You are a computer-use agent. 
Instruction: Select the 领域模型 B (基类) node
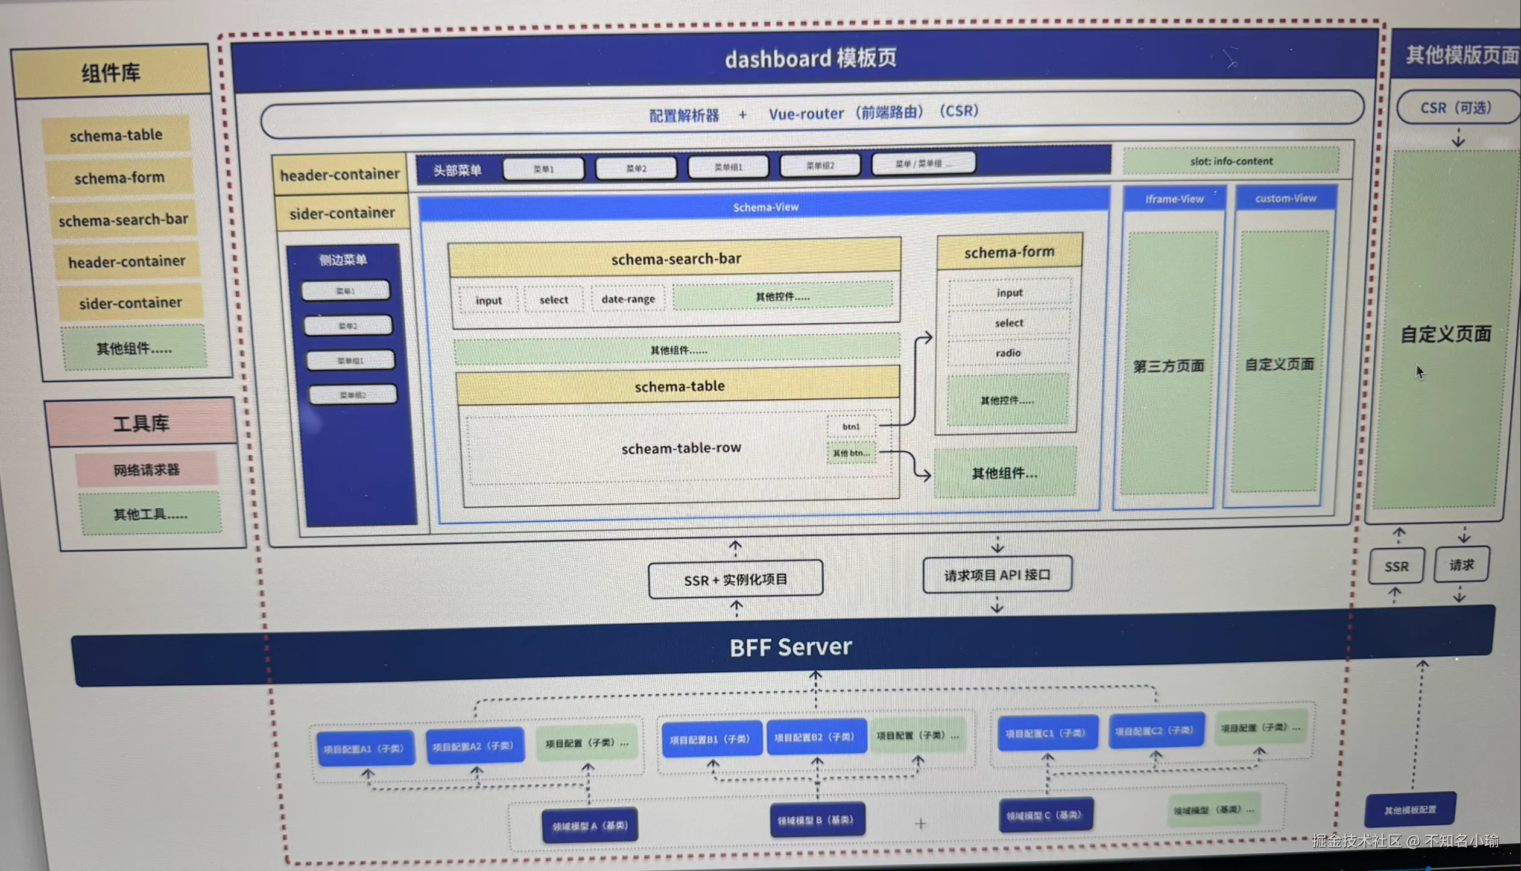816,820
